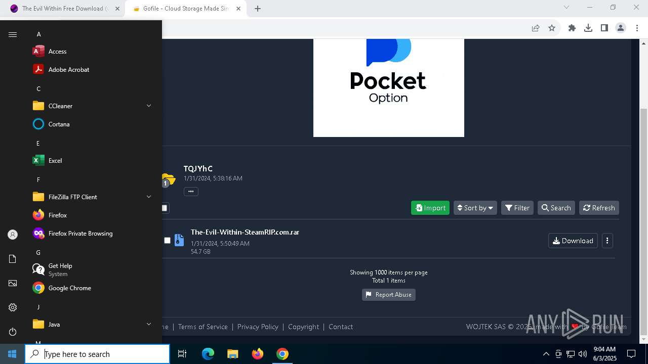
Task: Open Chrome tab search chevron
Action: (x=566, y=7)
